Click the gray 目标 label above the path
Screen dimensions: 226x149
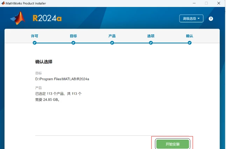[38, 73]
